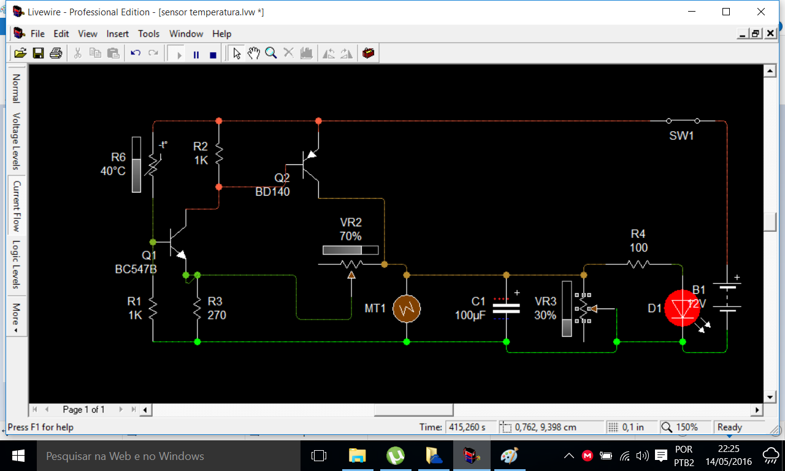
Task: Stop the simulation
Action: coord(213,55)
